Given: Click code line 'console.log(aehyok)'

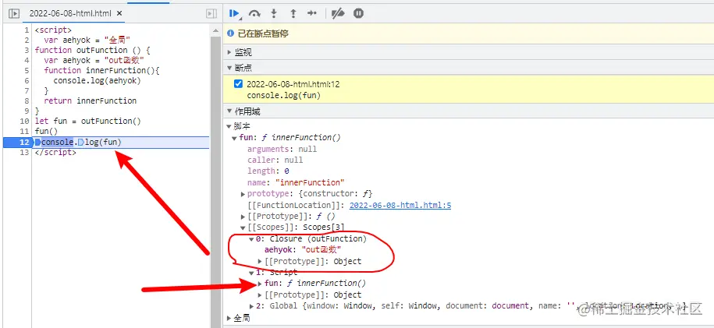Looking at the screenshot, I should click(x=97, y=80).
